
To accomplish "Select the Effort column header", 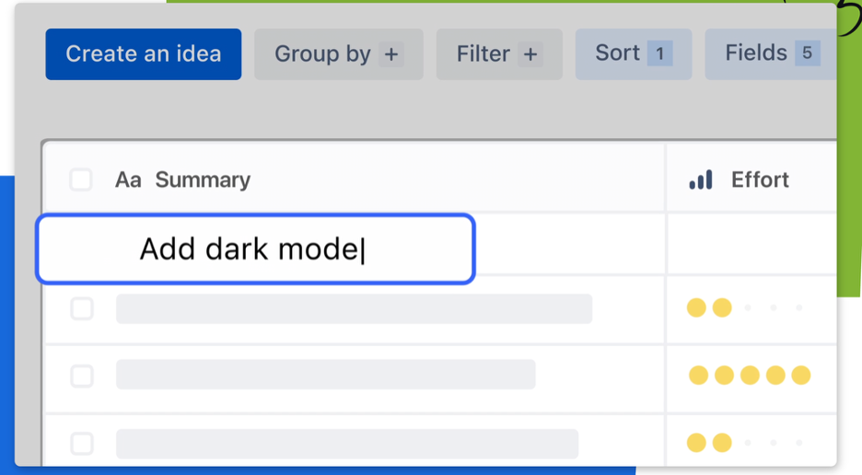I will 760,180.
